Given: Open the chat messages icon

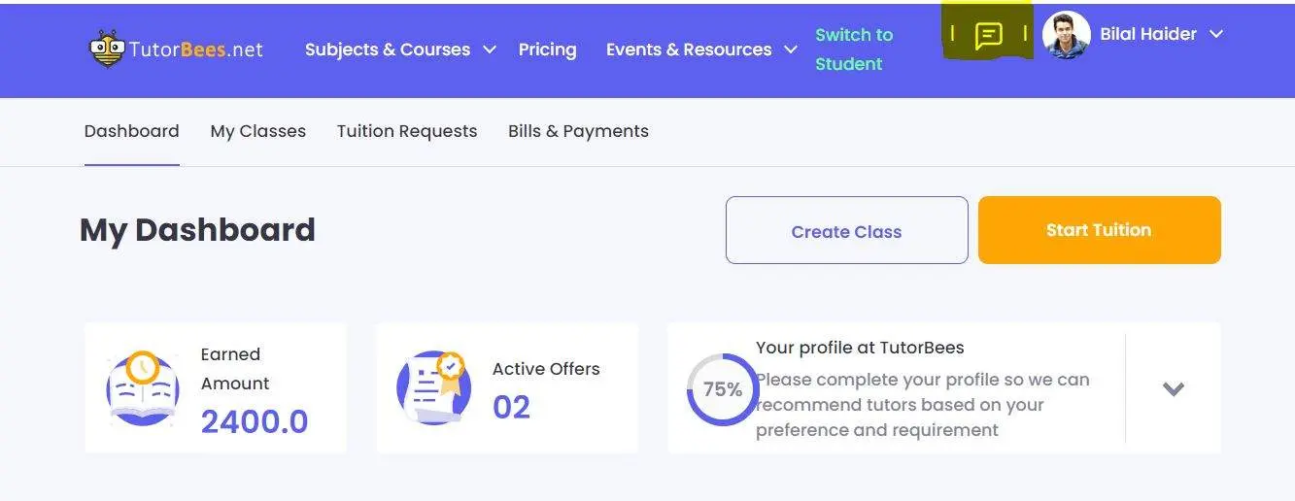Looking at the screenshot, I should [x=988, y=36].
